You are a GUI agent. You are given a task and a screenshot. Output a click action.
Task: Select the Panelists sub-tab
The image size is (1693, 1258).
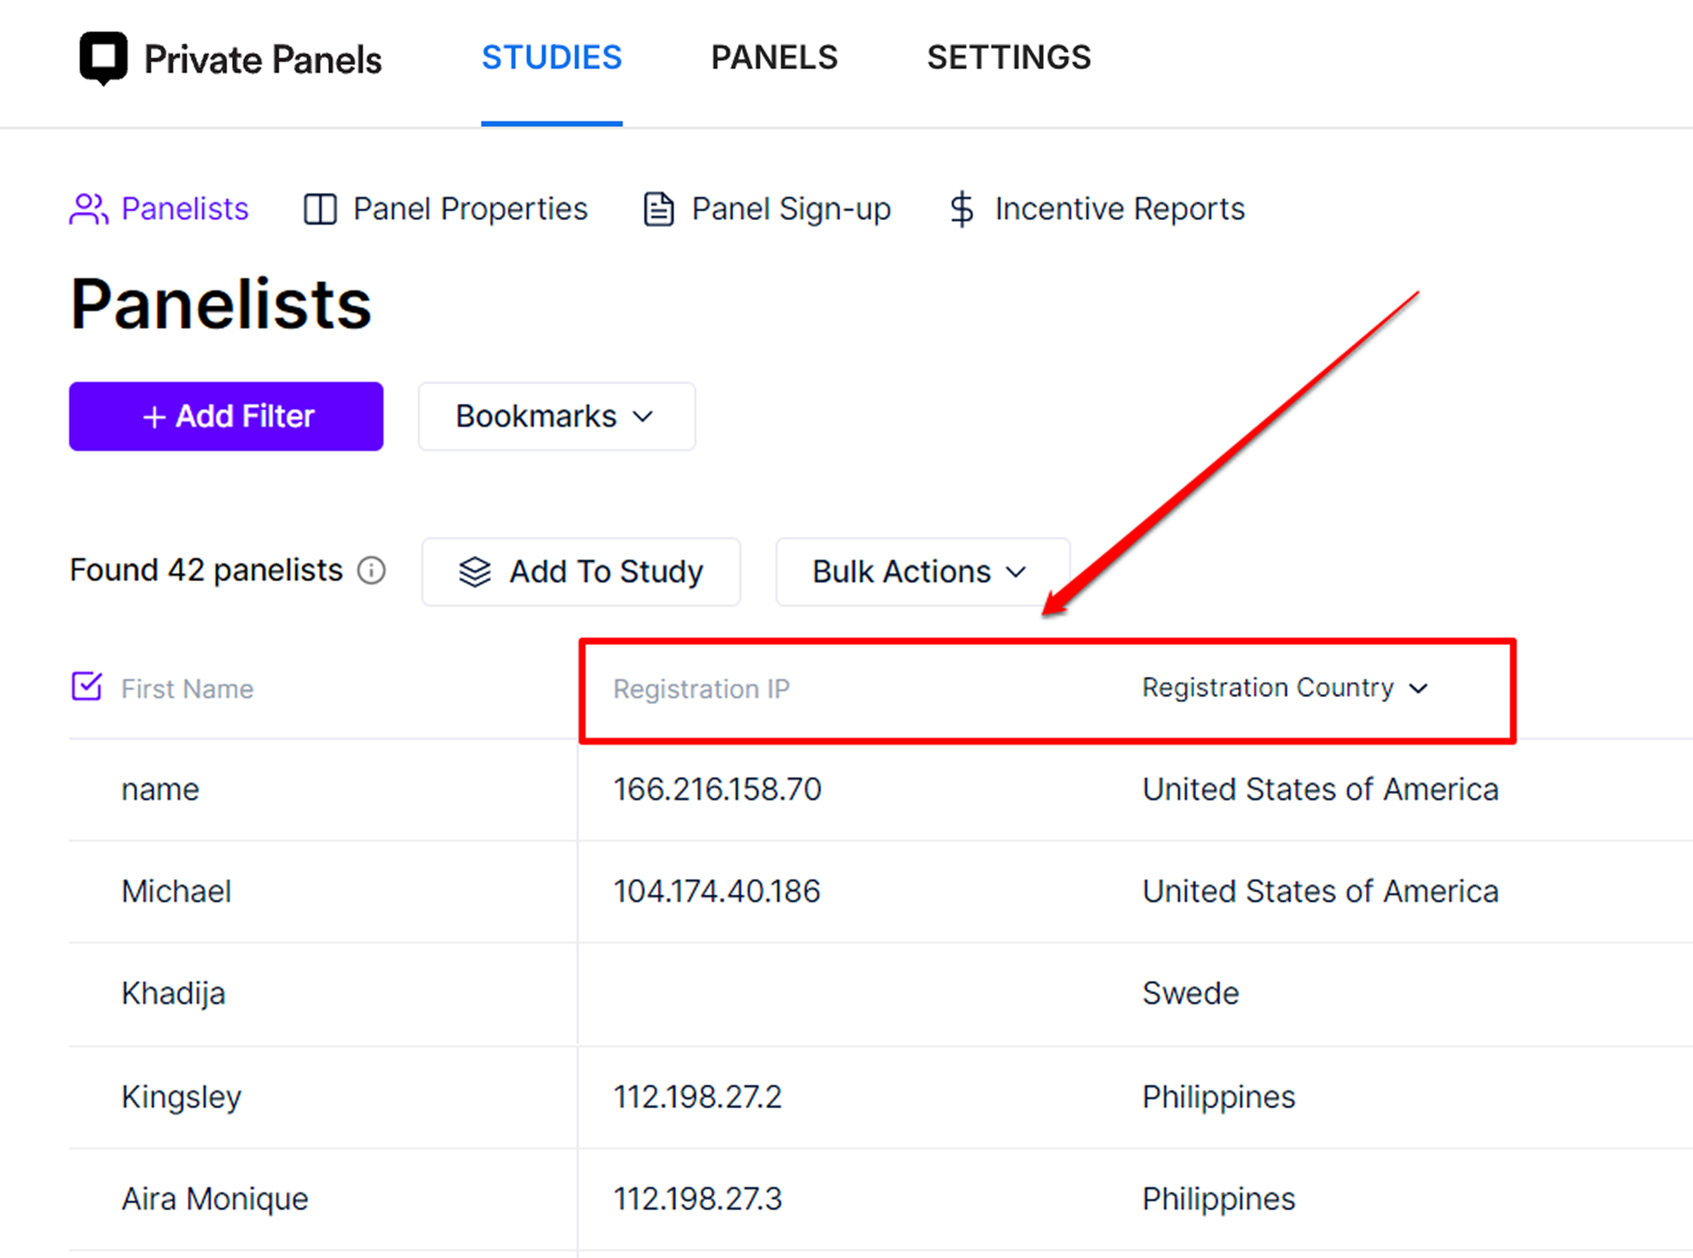pos(159,209)
